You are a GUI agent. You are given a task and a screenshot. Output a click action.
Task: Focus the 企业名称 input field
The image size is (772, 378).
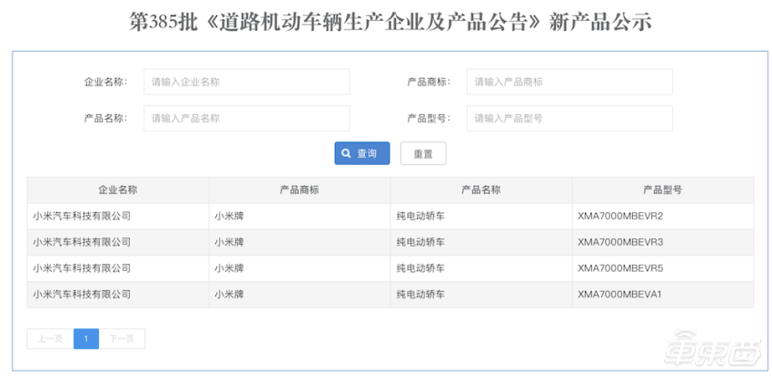pos(246,82)
